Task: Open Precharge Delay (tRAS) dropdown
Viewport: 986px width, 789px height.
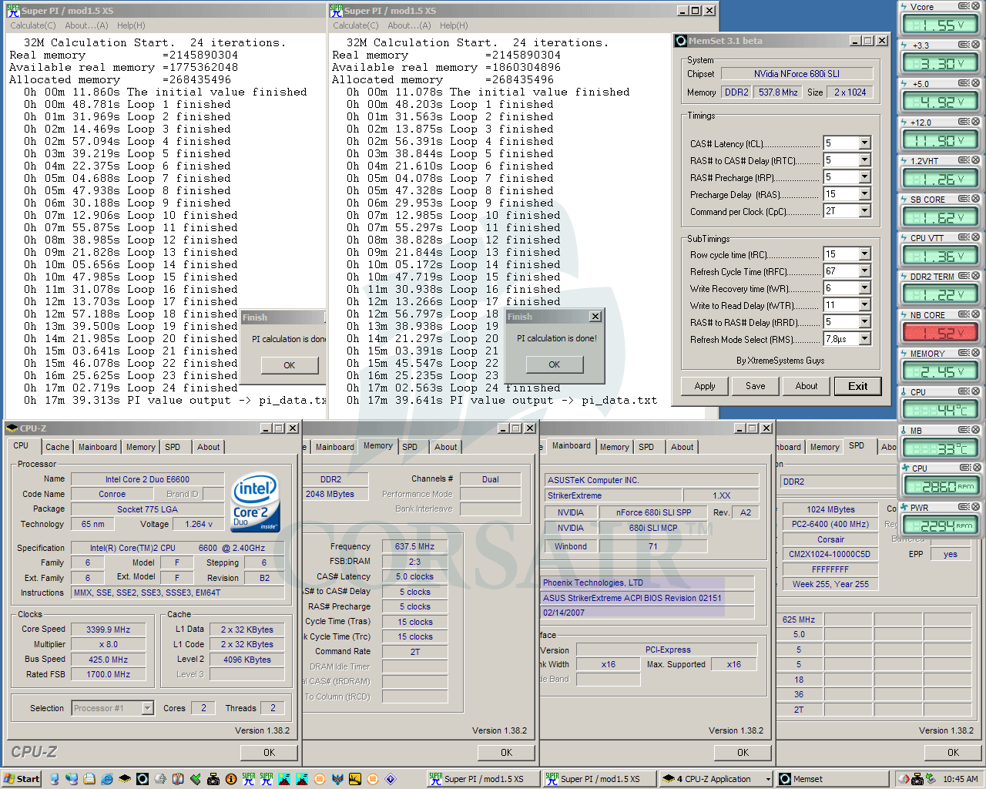Action: pyautogui.click(x=864, y=194)
